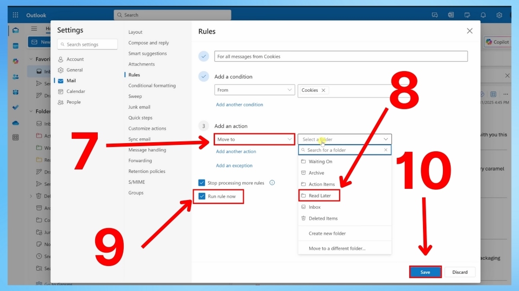Viewport: 519px width, 291px height.
Task: Open Forwarding settings
Action: pos(140,161)
